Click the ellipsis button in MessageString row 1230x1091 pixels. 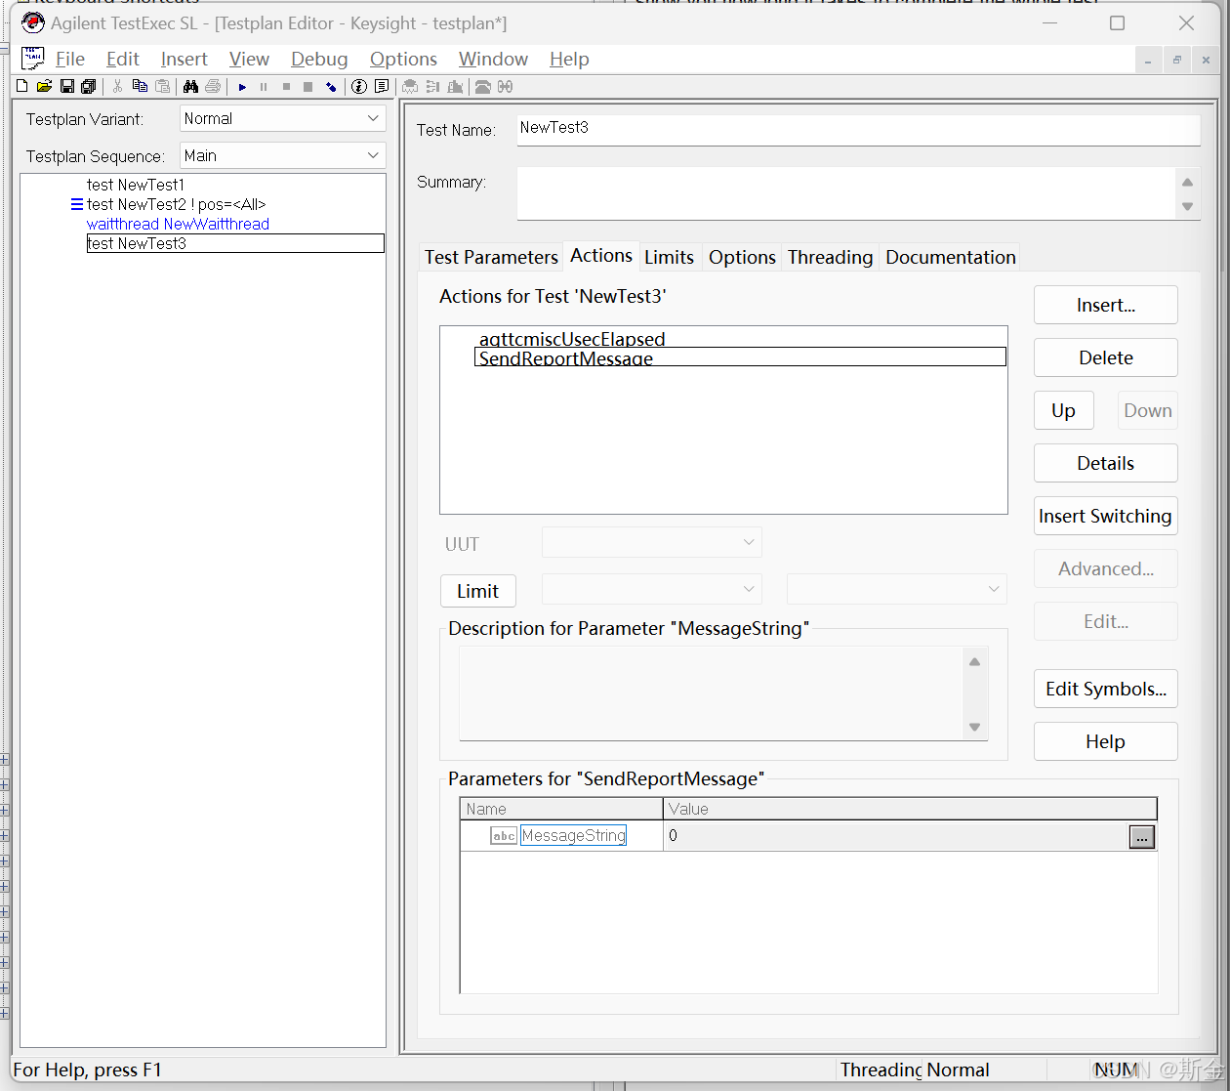pos(1141,837)
